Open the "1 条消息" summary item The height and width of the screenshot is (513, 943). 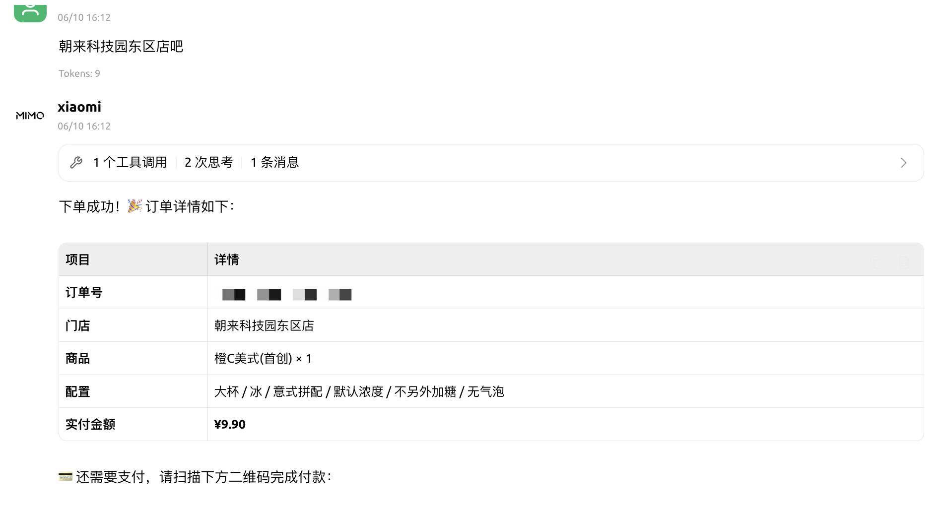pos(275,162)
